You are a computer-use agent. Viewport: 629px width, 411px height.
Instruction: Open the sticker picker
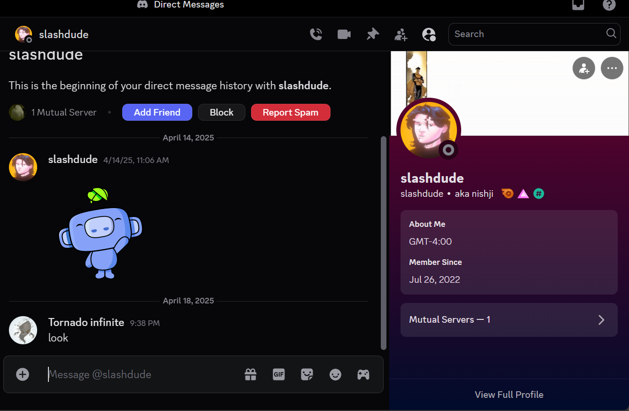(307, 374)
